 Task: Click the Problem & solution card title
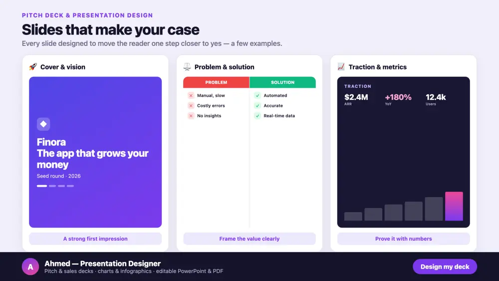[x=225, y=67]
